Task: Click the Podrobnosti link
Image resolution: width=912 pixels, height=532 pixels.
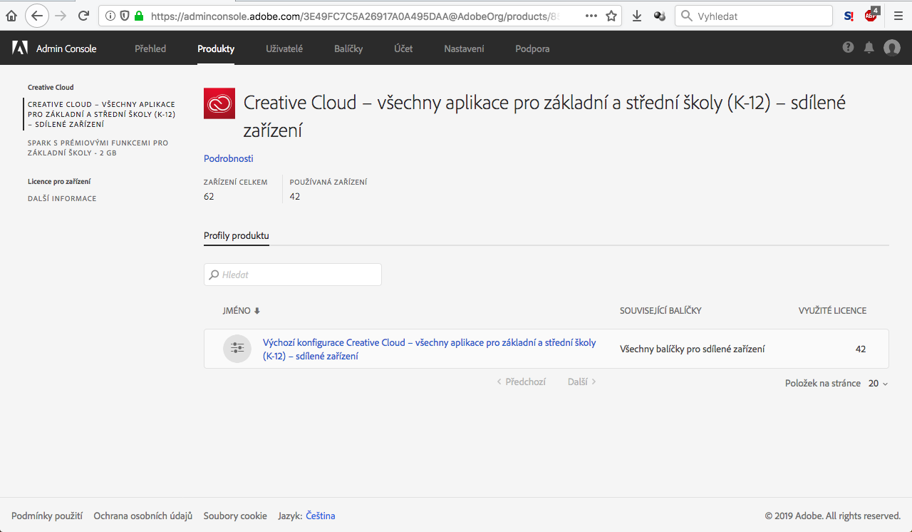Action: tap(229, 158)
